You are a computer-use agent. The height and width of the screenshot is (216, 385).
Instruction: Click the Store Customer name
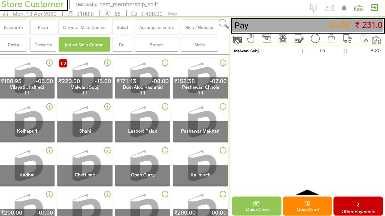click(32, 4)
